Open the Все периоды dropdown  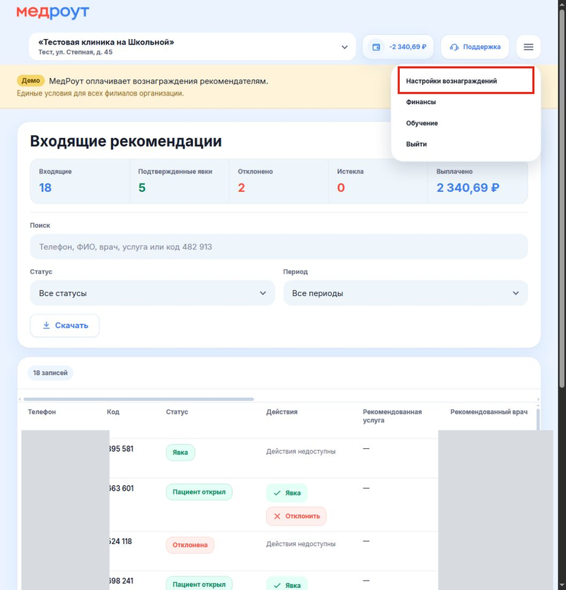click(405, 293)
